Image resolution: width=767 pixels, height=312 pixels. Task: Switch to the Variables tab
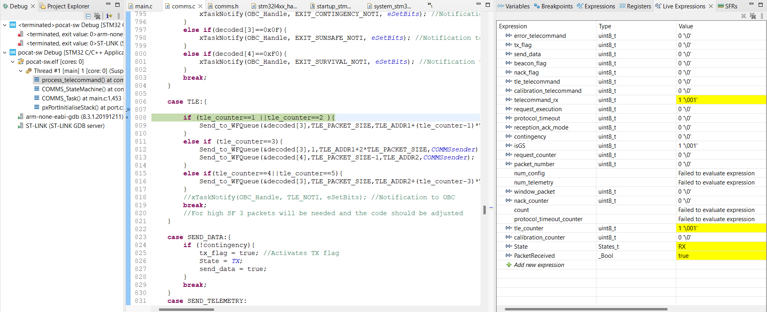[514, 6]
